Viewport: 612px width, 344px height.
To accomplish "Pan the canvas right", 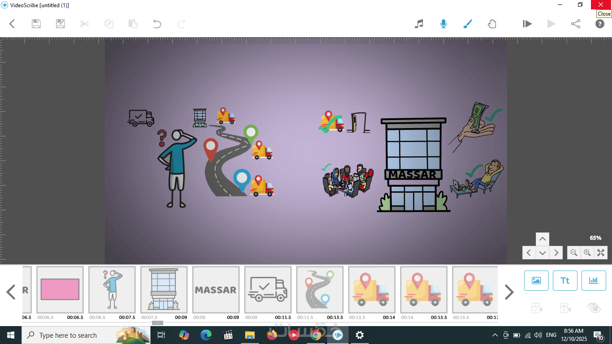I will 556,253.
